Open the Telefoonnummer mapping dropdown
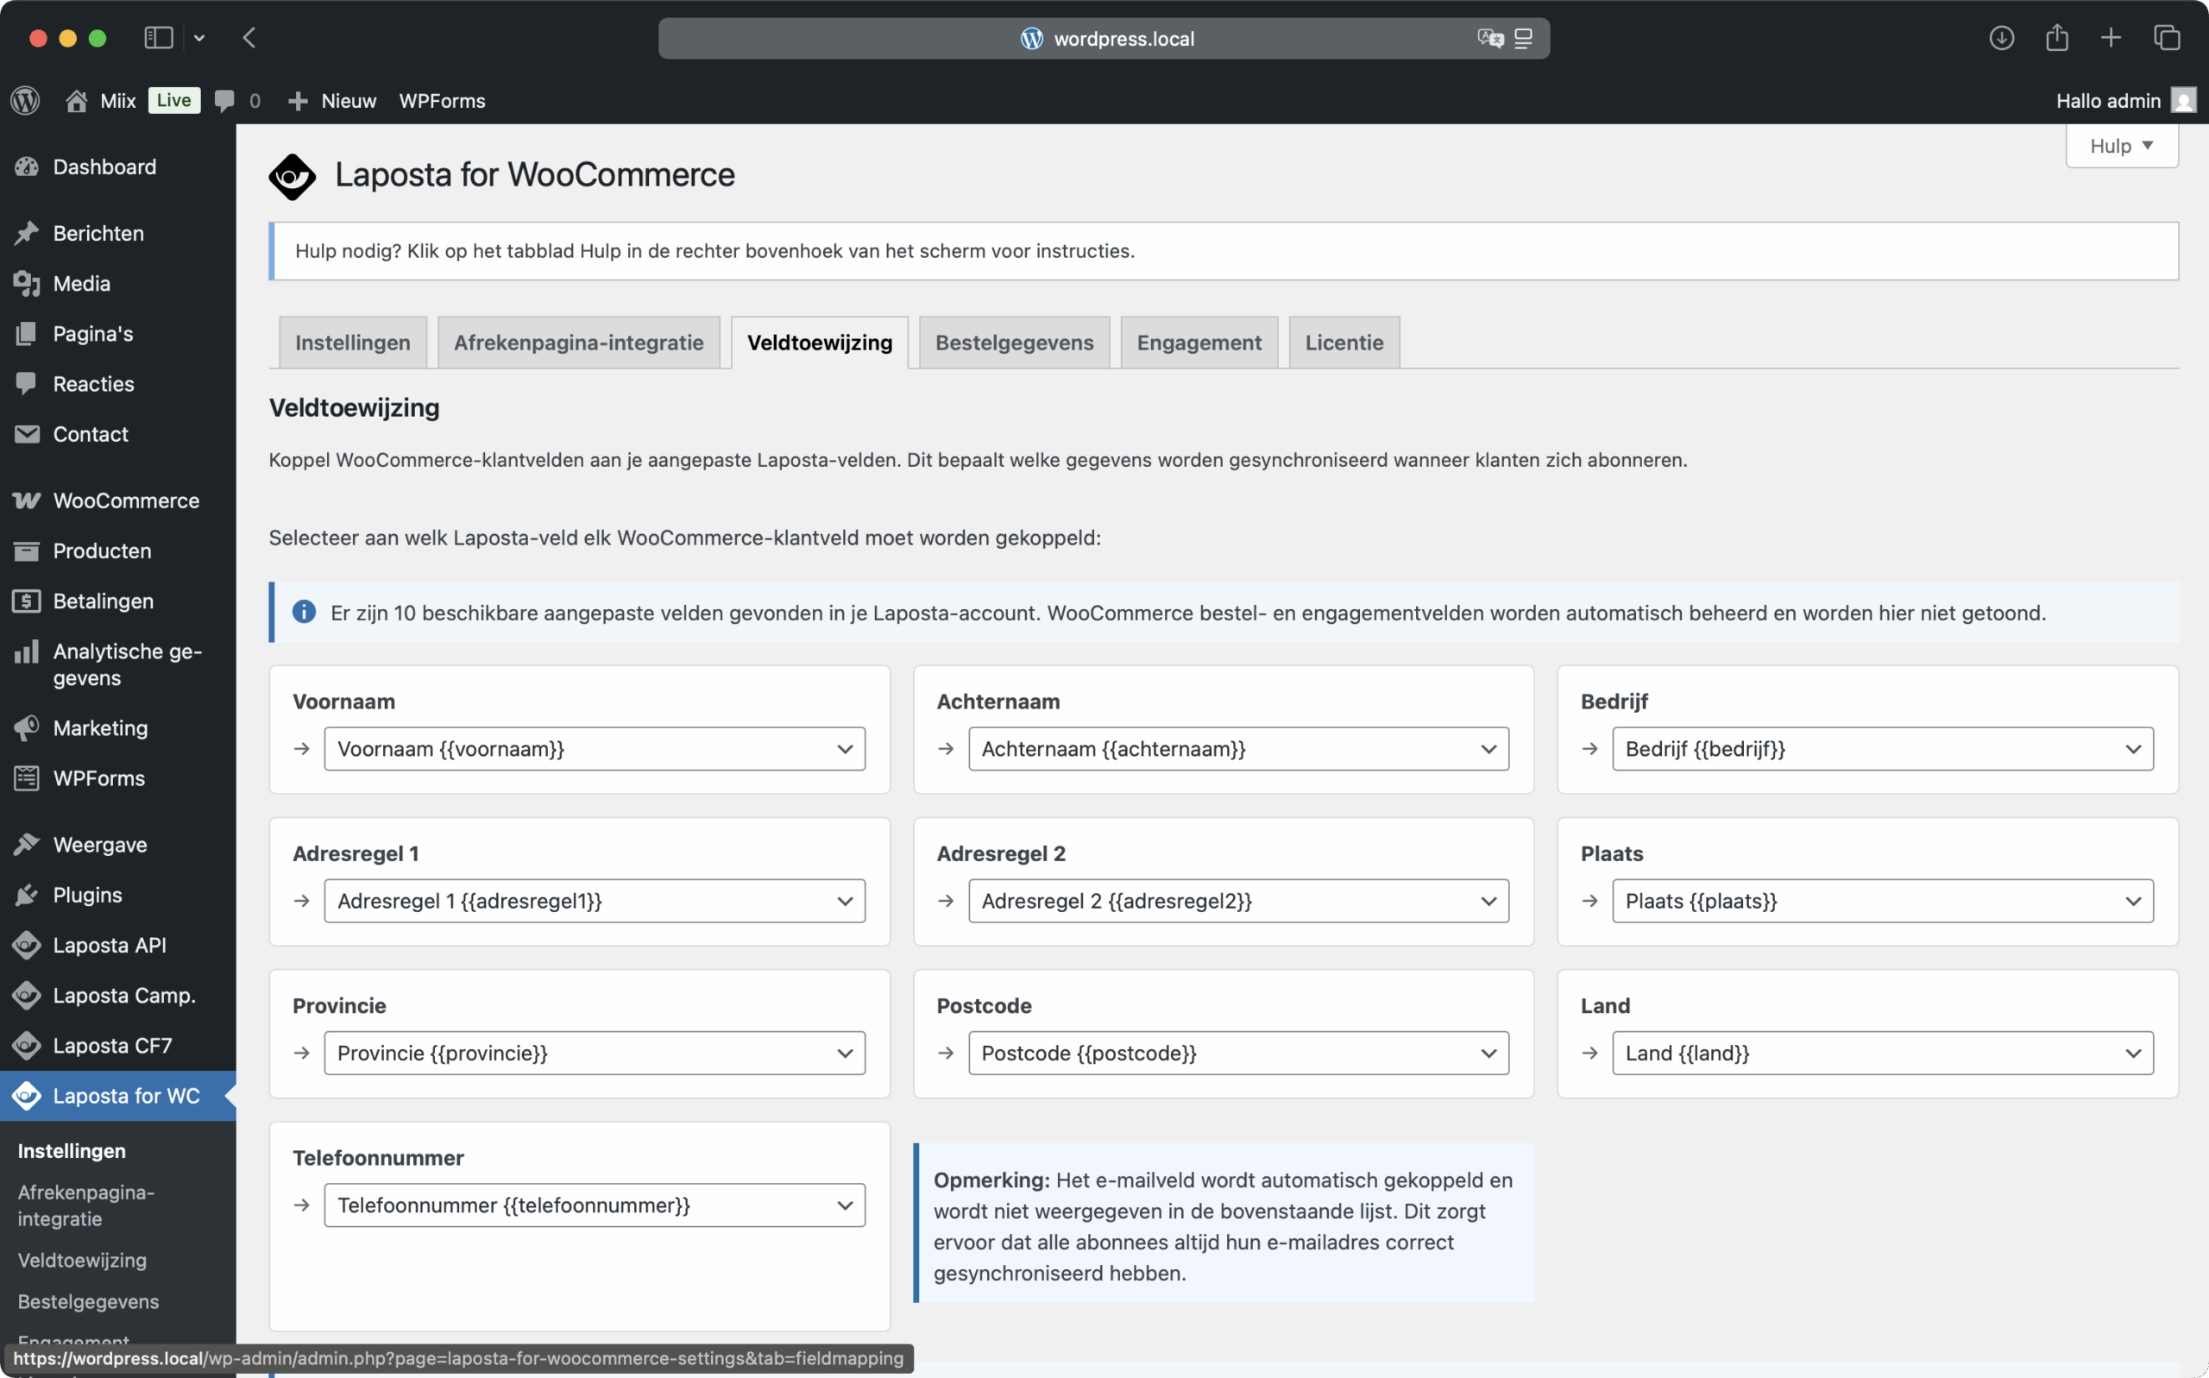The image size is (2209, 1378). click(595, 1205)
